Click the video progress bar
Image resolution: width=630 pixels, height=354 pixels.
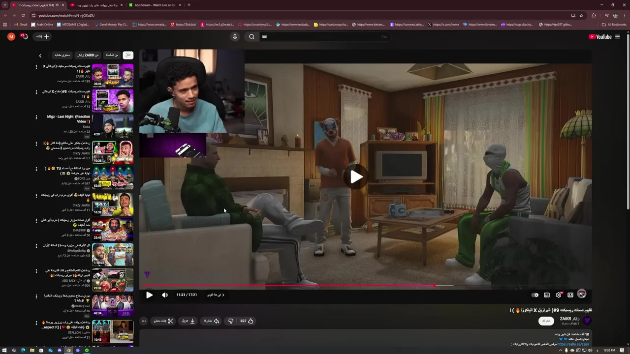365,285
